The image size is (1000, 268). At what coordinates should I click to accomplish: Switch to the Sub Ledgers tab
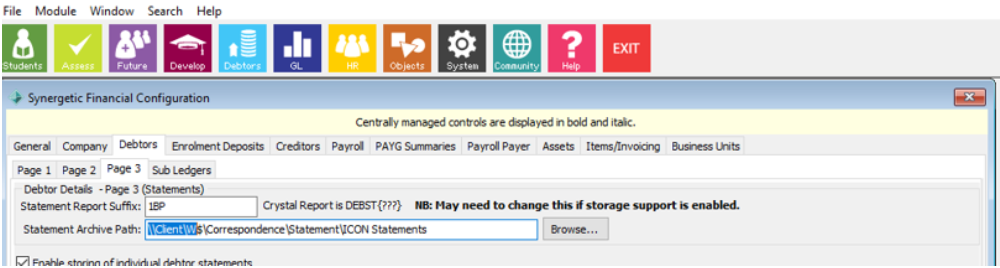(182, 170)
